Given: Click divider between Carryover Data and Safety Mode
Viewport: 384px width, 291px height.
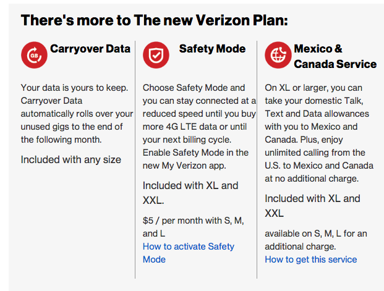Looking at the screenshot, I should [x=135, y=159].
